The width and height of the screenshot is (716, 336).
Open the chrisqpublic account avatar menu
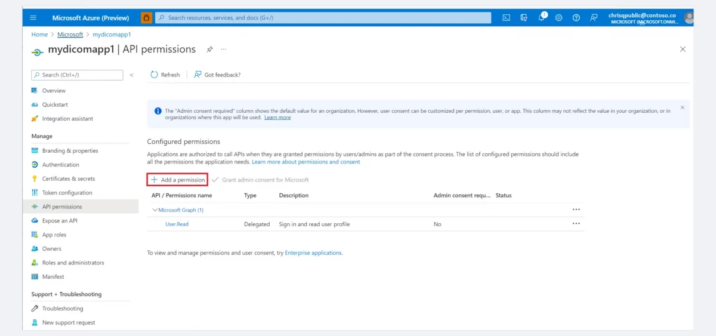[689, 18]
